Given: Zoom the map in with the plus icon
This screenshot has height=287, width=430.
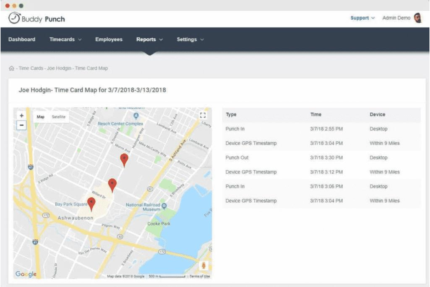Looking at the screenshot, I should [21, 115].
